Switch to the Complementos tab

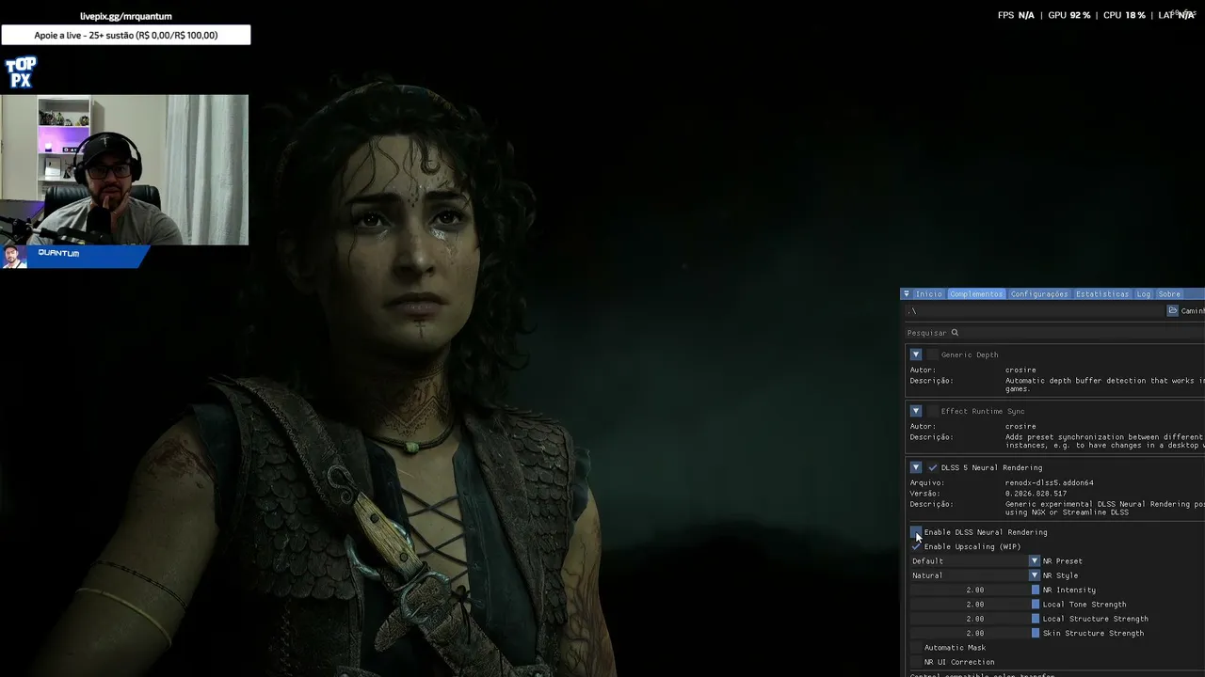pos(976,294)
